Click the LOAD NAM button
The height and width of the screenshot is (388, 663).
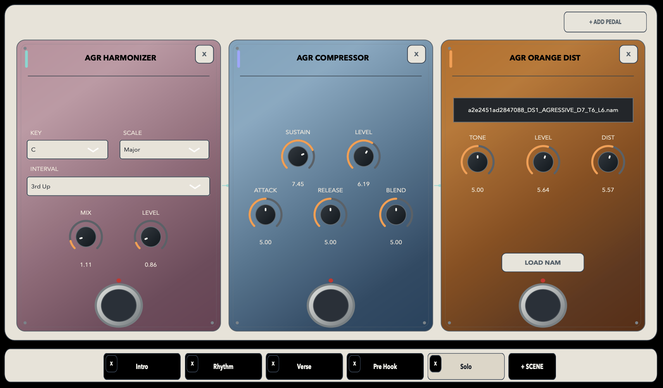(x=543, y=262)
